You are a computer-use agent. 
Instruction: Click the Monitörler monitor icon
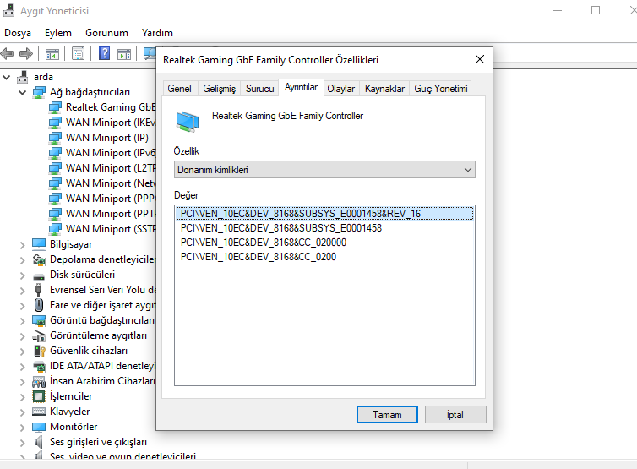(x=39, y=427)
